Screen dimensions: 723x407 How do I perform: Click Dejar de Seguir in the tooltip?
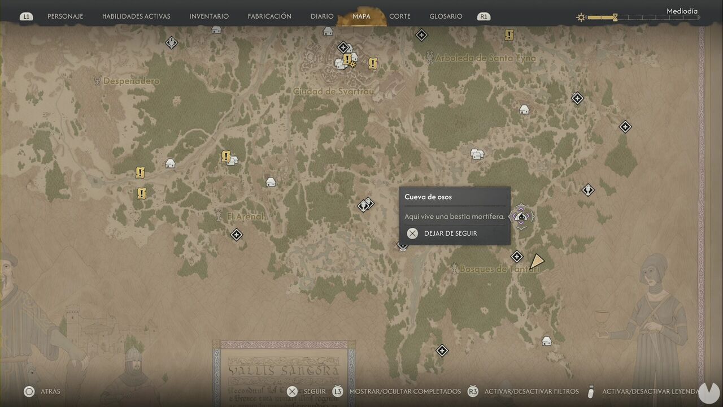(x=442, y=233)
